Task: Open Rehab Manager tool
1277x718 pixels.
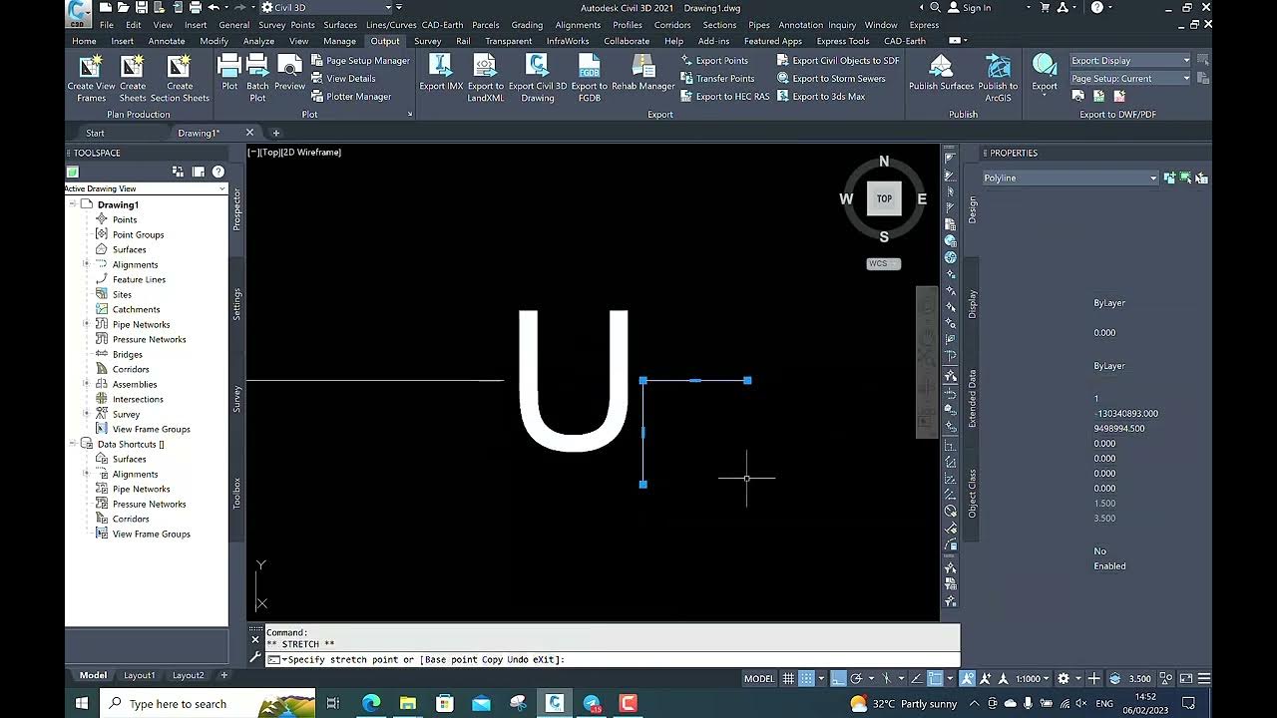Action: [x=643, y=72]
